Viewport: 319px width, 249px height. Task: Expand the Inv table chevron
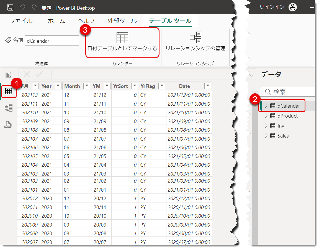pos(266,126)
